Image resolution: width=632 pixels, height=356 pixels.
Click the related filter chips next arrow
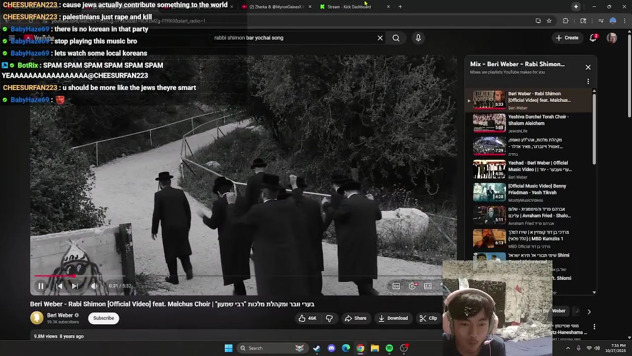589,311
